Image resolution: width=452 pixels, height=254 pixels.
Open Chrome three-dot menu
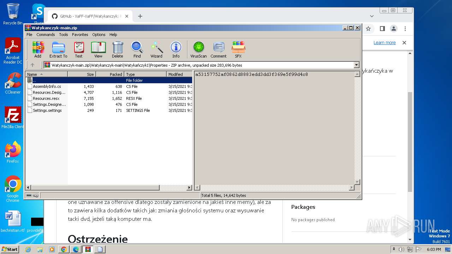pos(405,29)
